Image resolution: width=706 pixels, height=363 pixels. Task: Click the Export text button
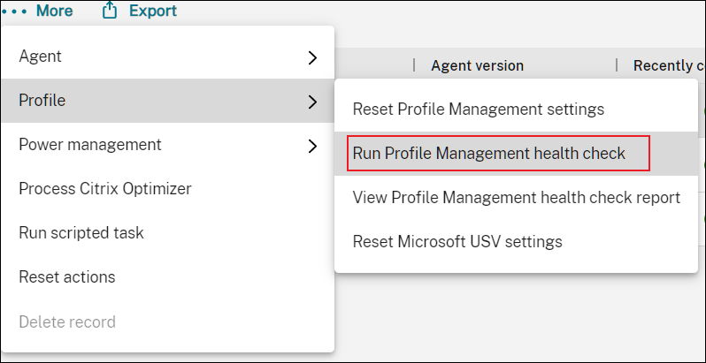tap(152, 11)
